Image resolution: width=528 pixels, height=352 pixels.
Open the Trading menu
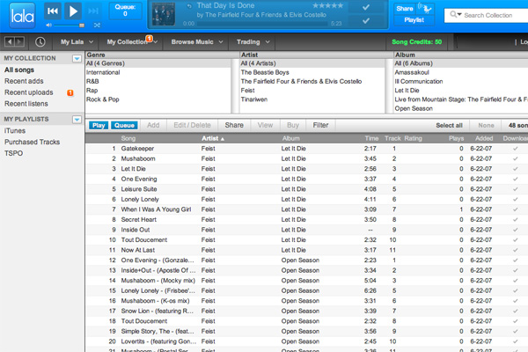point(253,42)
